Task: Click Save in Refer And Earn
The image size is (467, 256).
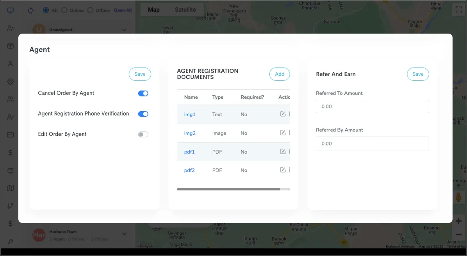Action: tap(418, 74)
